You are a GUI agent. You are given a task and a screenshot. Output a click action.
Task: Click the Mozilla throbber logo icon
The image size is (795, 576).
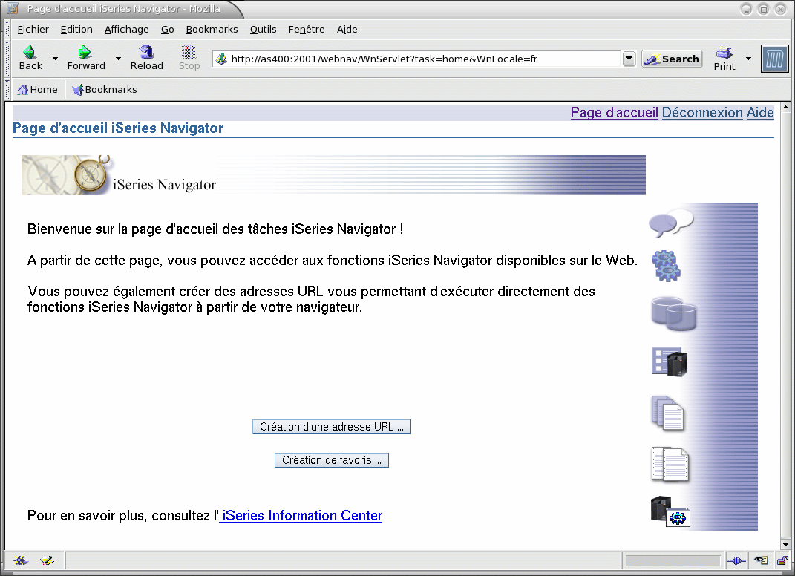click(x=775, y=59)
